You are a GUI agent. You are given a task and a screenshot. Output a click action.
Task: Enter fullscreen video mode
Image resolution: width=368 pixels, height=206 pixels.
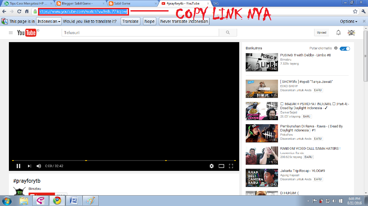tap(231, 166)
